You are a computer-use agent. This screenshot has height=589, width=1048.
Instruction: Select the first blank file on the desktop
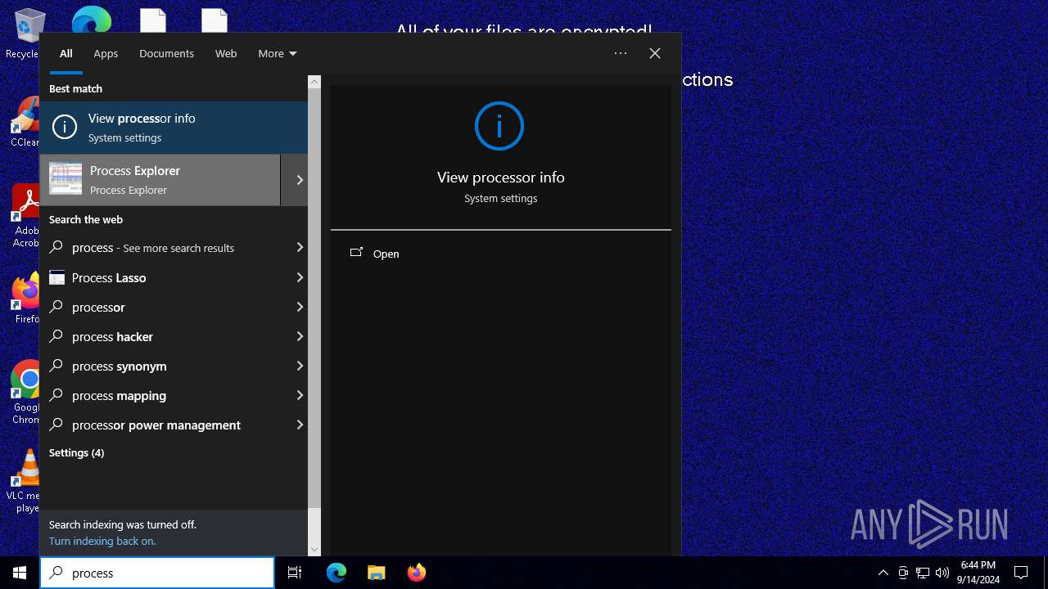pos(153,20)
